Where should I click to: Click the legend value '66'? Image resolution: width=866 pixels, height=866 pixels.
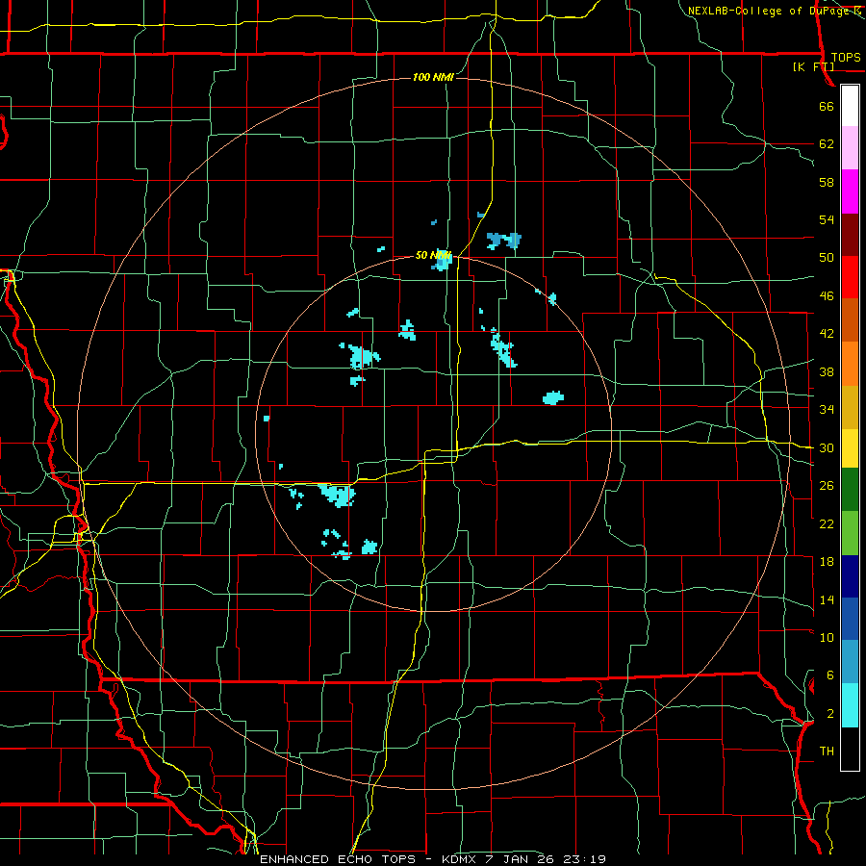tap(827, 106)
